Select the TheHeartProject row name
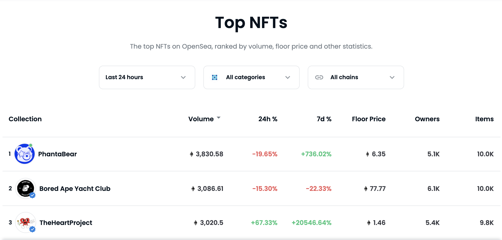 click(66, 223)
